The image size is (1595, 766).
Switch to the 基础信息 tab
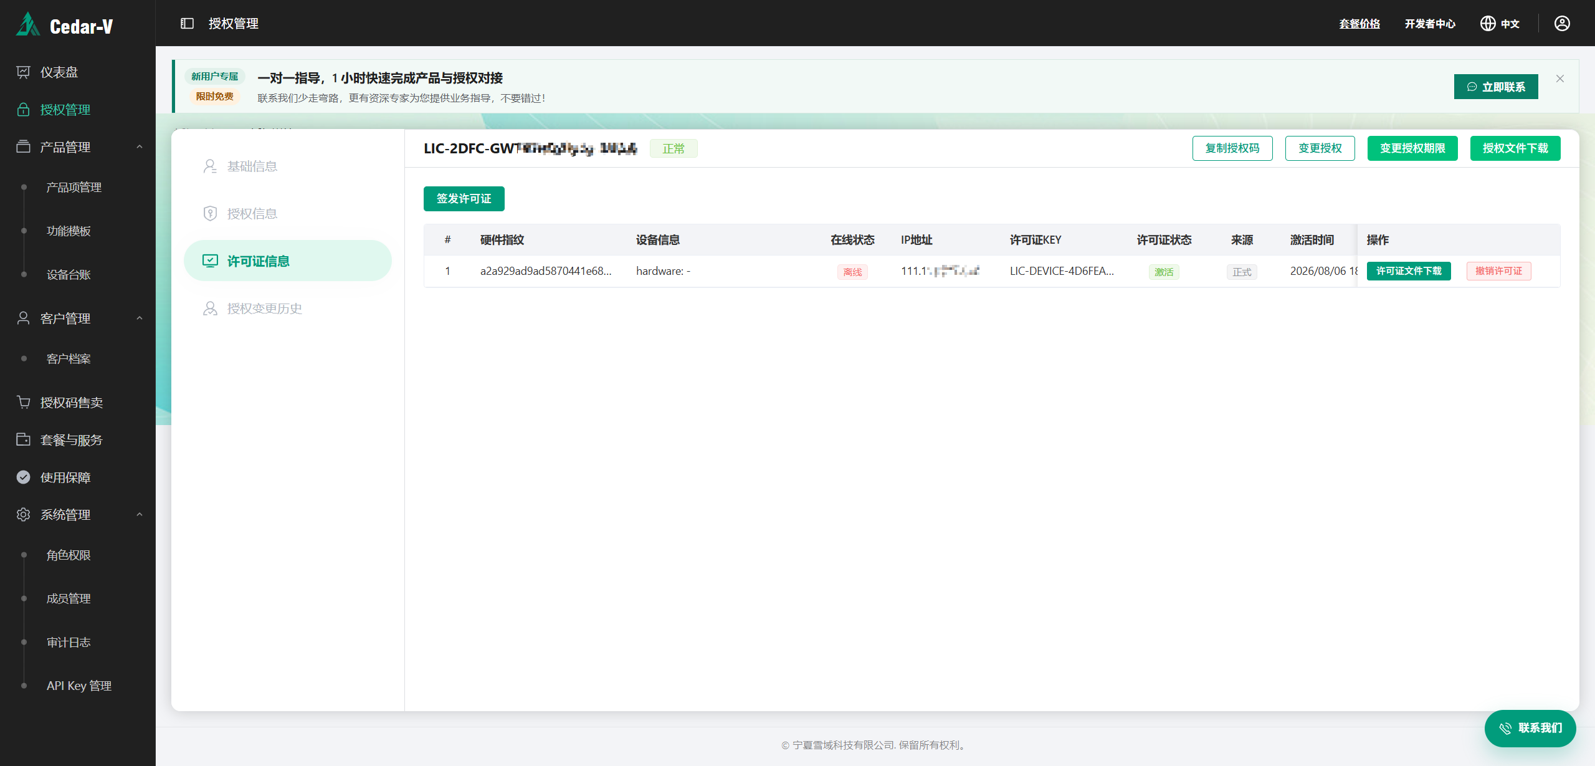tap(288, 166)
